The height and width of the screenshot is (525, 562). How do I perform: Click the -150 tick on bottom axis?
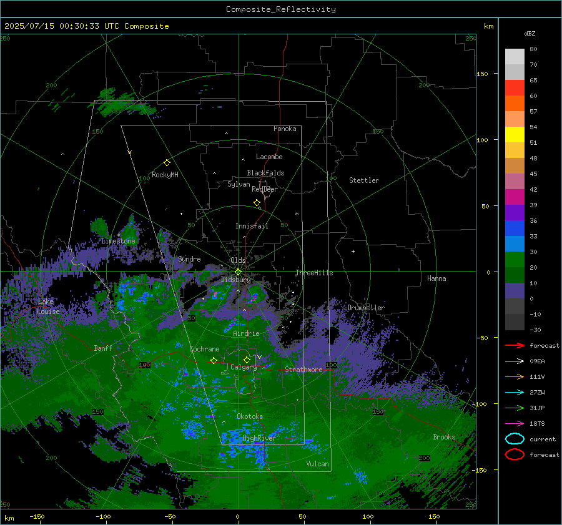(x=37, y=516)
